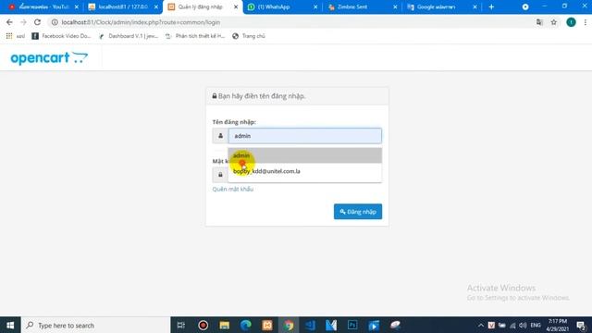The image size is (592, 333).
Task: Open Dashboard V.1 bookmark
Action: [129, 36]
